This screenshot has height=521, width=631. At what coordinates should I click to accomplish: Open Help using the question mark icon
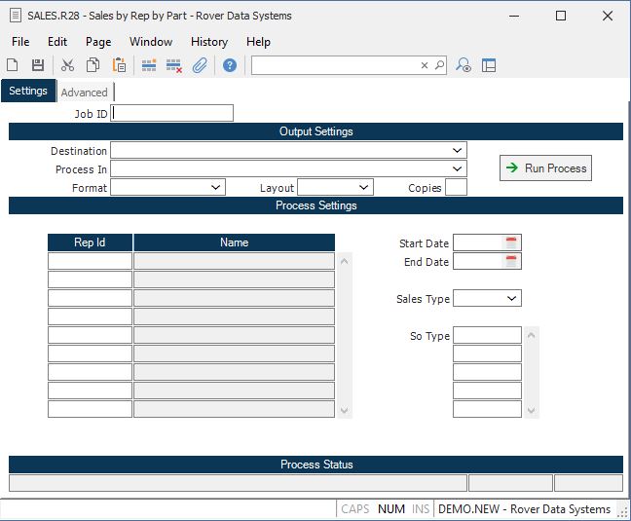tap(230, 65)
